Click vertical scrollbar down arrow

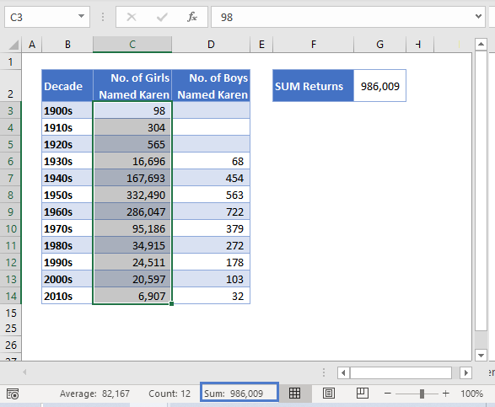(481, 356)
